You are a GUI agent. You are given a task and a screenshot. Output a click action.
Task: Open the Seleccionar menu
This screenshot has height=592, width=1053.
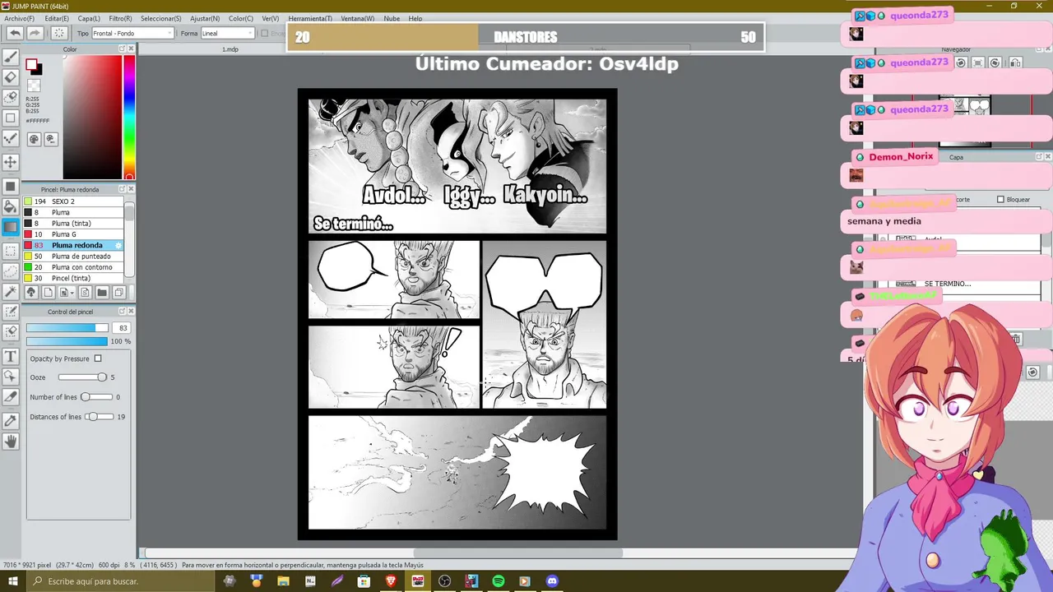[x=160, y=18]
